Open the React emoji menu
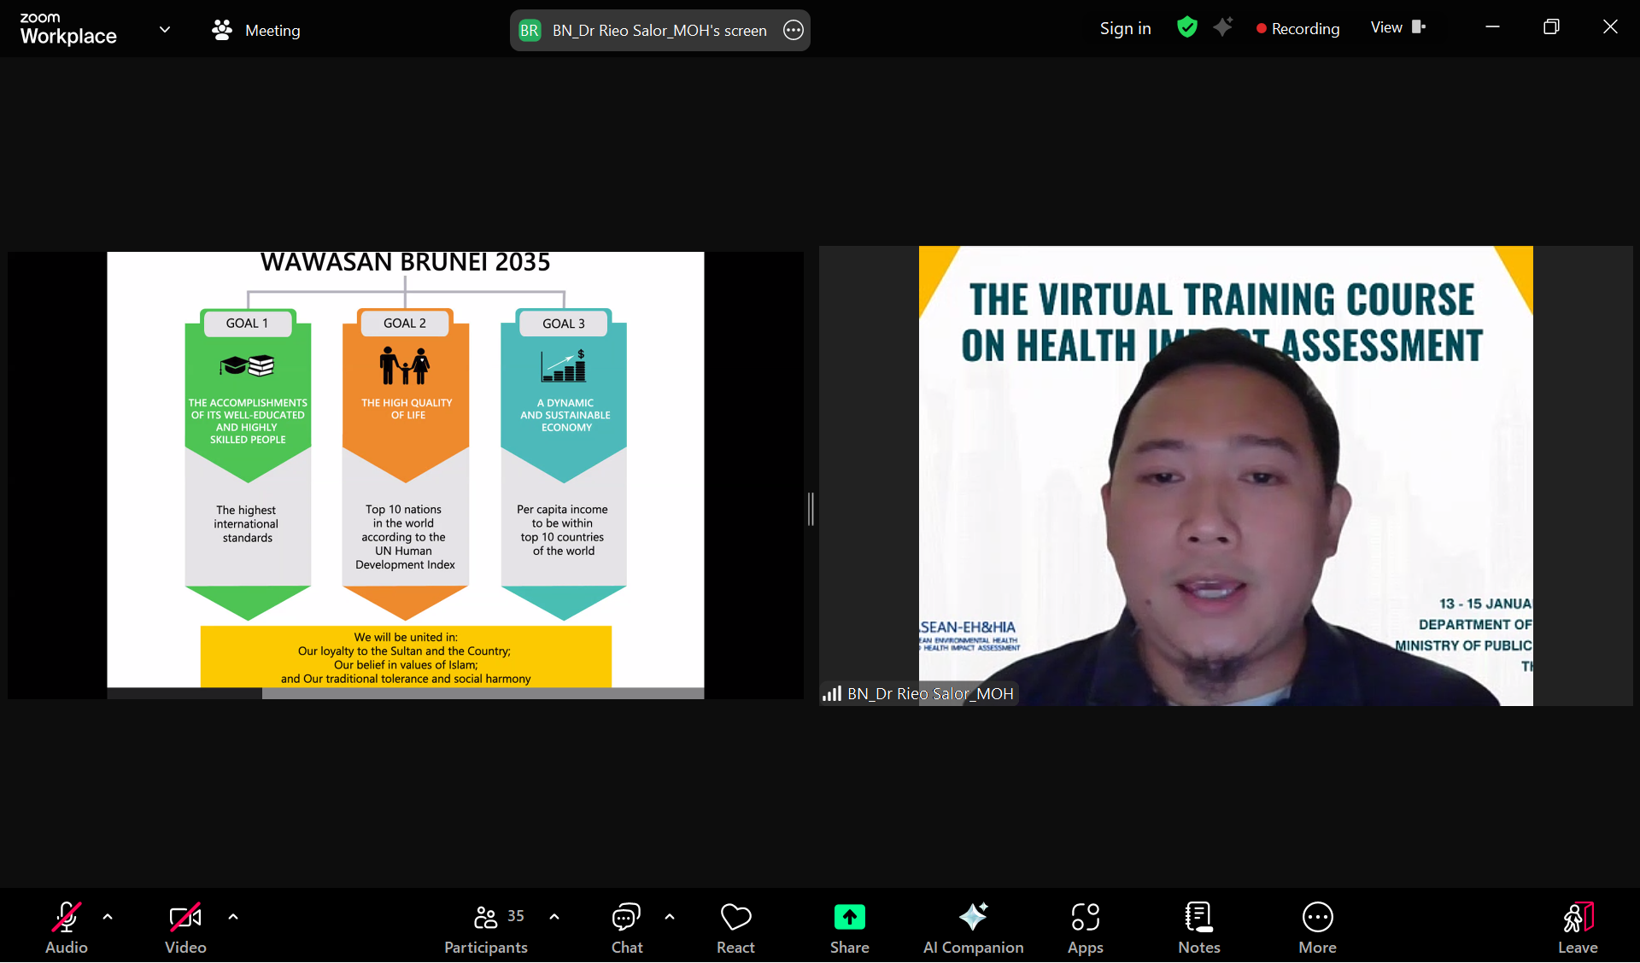 [735, 927]
